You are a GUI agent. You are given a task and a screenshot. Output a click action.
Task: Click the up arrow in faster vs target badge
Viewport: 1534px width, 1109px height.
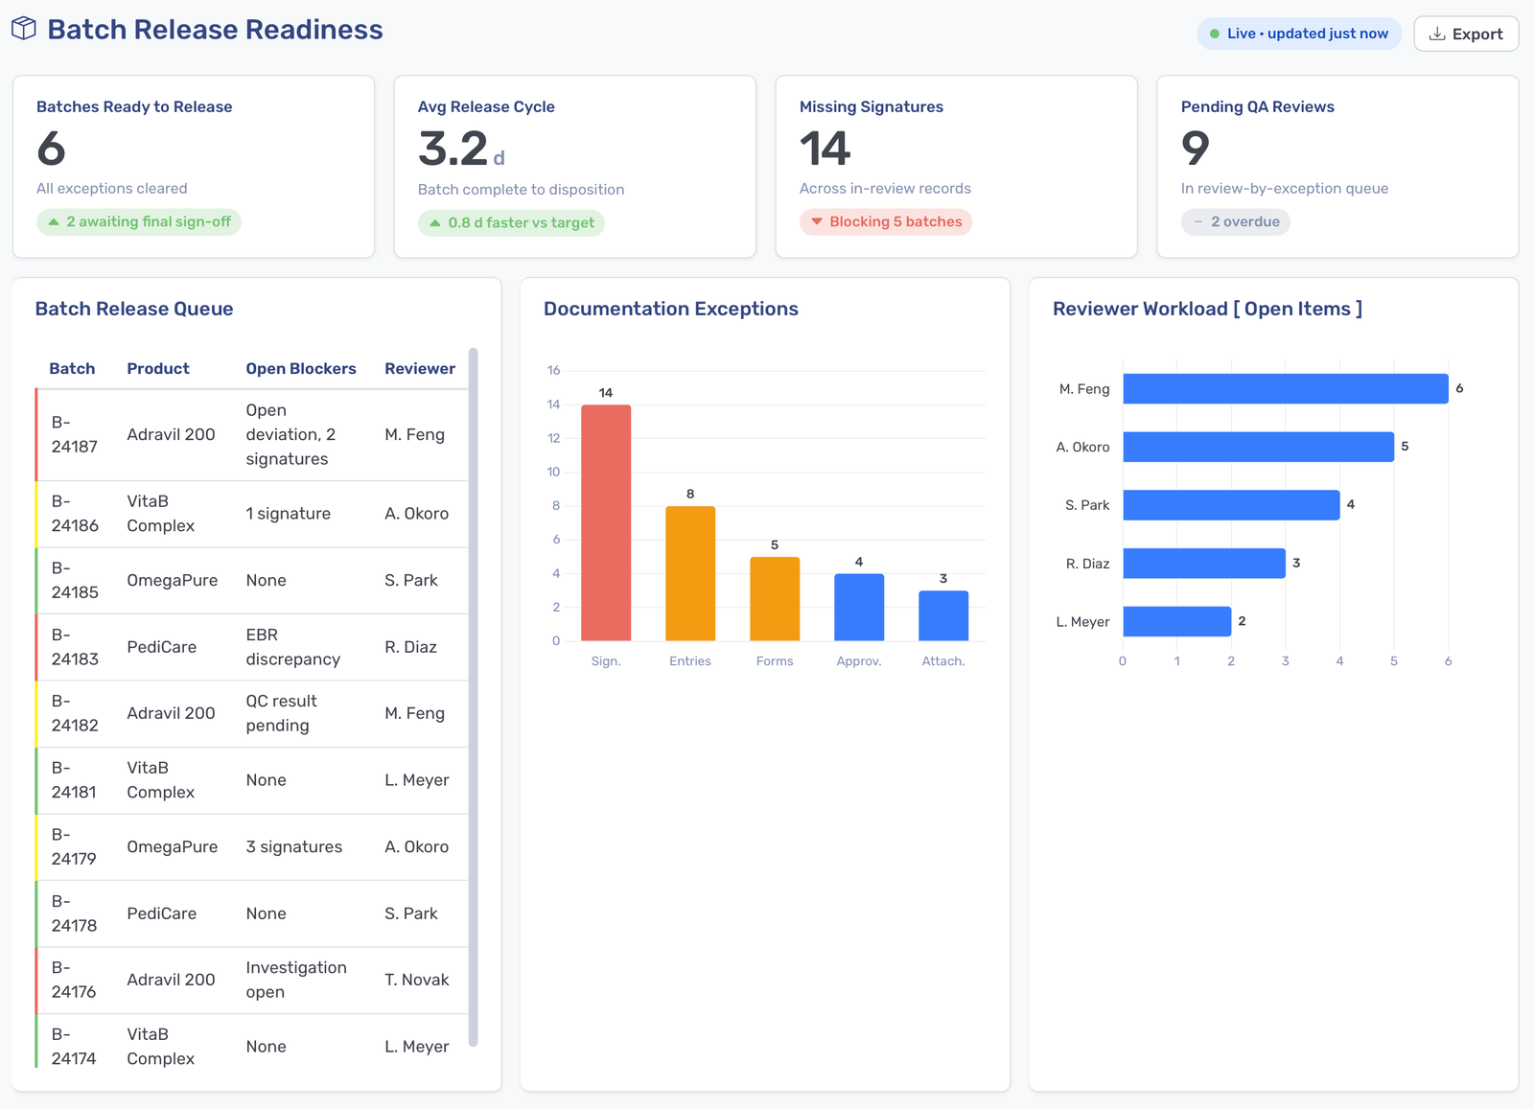(x=435, y=222)
